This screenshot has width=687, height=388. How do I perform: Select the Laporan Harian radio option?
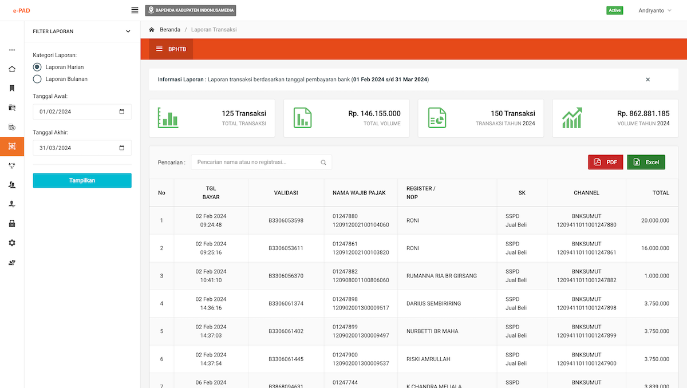click(x=37, y=67)
